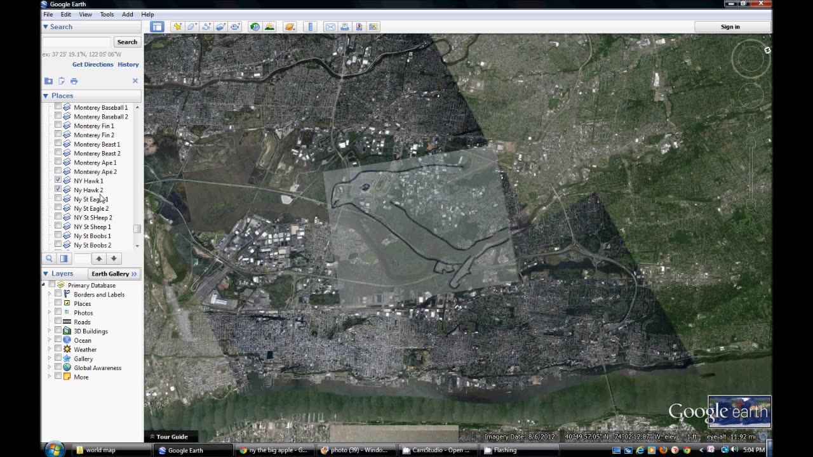Open the search History link
Screen dimensions: 813x457
[x=128, y=64]
